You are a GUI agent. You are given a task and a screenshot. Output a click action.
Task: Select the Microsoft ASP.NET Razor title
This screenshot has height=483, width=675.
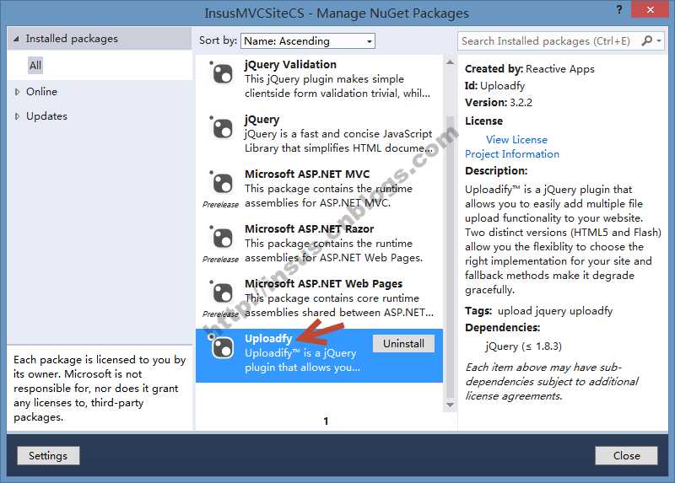[x=309, y=228]
